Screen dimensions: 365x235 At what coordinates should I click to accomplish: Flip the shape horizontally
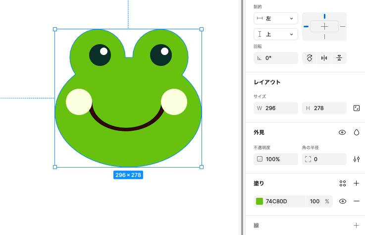point(324,58)
